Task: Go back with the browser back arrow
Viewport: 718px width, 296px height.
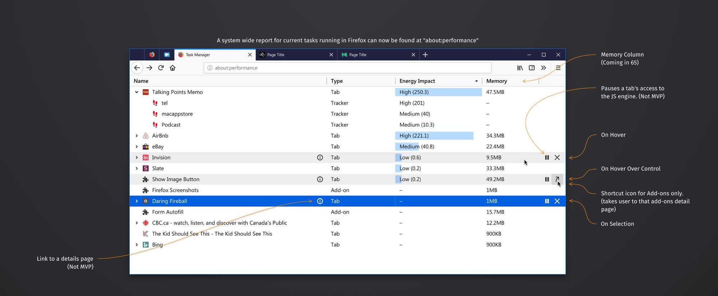Action: coord(137,68)
